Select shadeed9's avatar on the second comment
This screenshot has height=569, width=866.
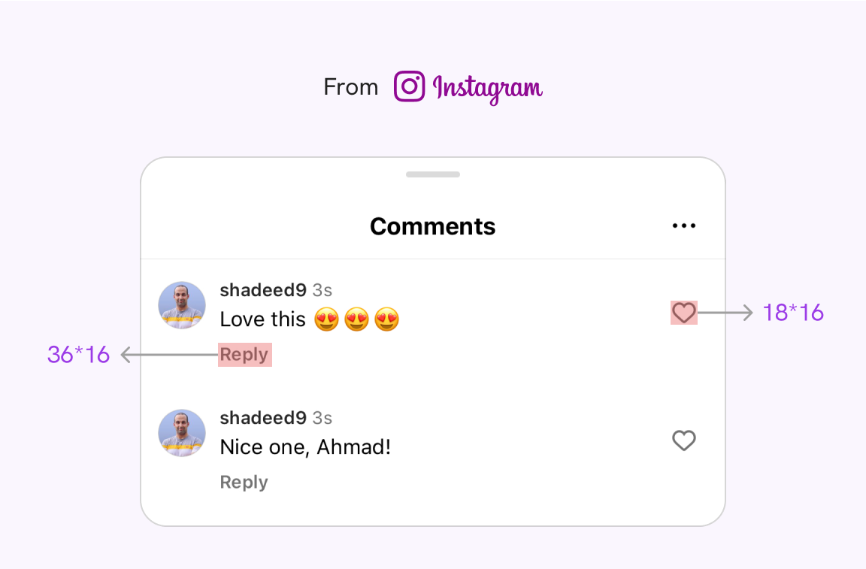click(181, 433)
